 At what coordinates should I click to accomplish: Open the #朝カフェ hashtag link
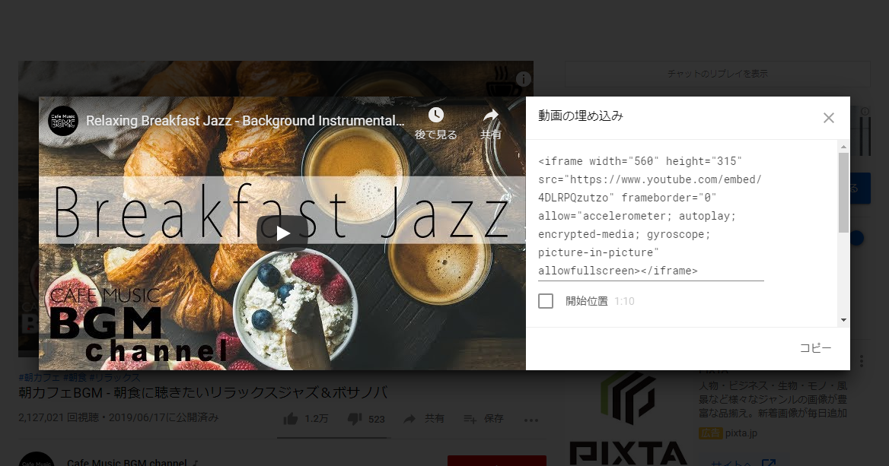click(39, 377)
